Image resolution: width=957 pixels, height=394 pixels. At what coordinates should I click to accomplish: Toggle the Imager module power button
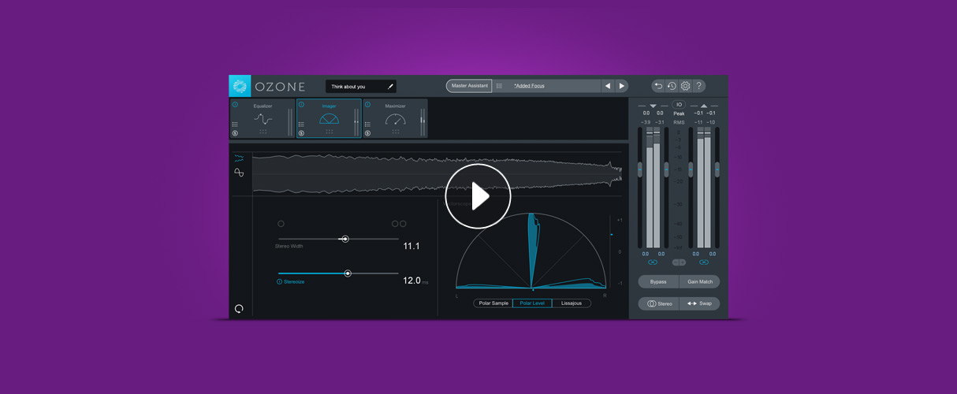click(301, 104)
